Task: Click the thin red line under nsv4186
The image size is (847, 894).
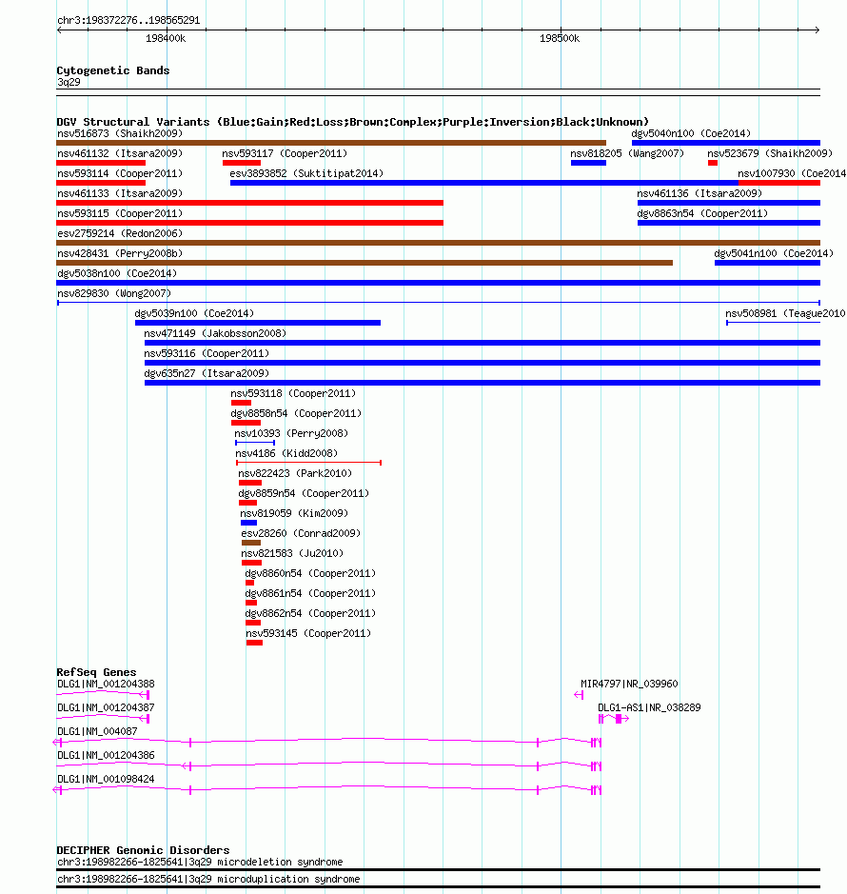Action: [308, 463]
